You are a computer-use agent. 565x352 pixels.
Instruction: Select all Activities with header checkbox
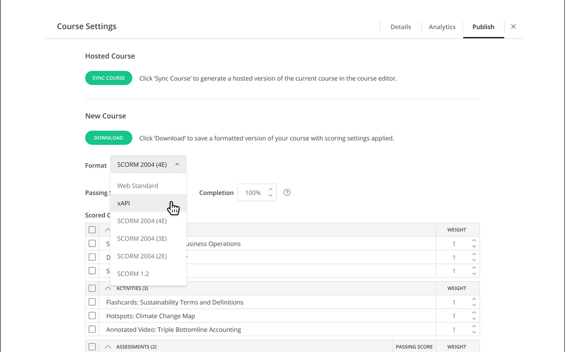pyautogui.click(x=92, y=288)
